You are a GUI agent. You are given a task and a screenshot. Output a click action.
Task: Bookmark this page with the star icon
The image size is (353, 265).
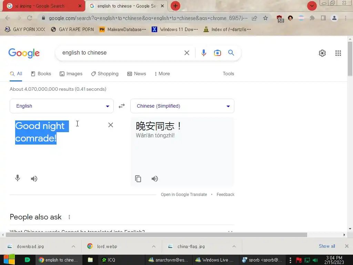point(265,18)
